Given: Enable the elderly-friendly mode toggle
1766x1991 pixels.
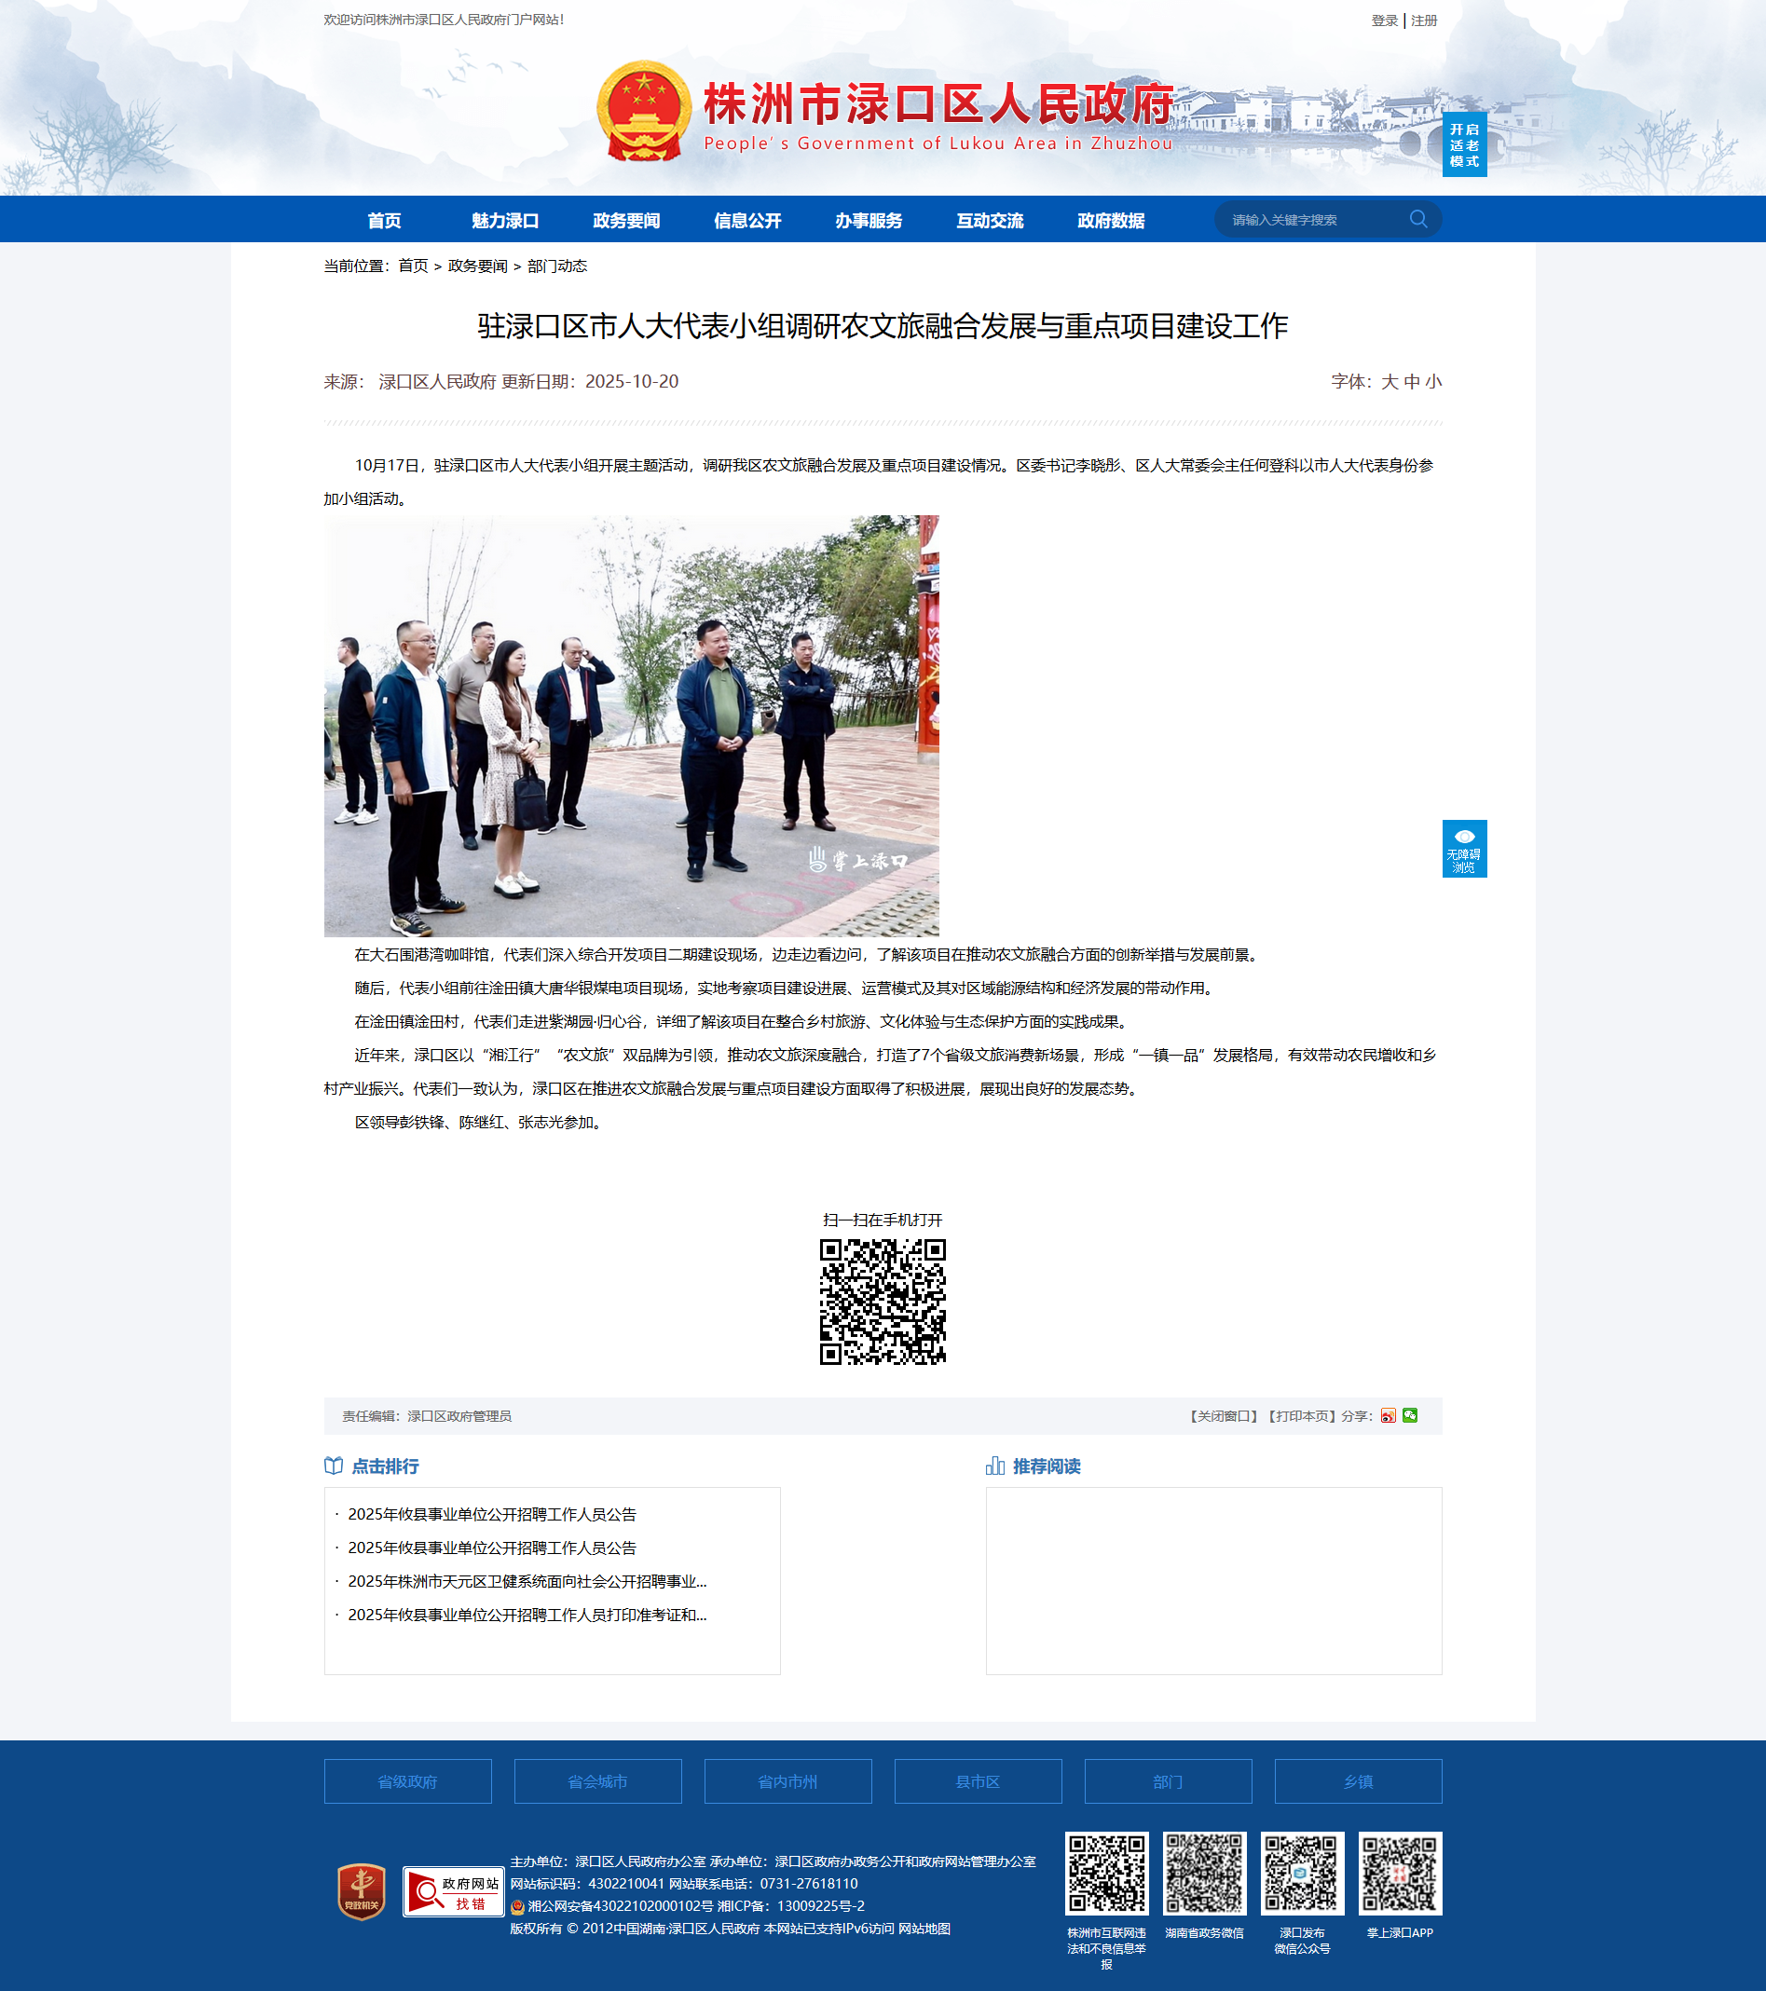Looking at the screenshot, I should 1463,144.
